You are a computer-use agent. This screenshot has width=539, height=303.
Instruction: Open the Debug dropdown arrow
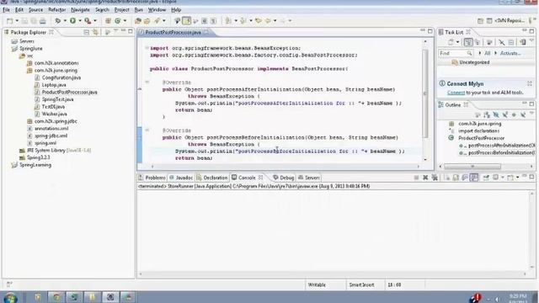point(65,21)
